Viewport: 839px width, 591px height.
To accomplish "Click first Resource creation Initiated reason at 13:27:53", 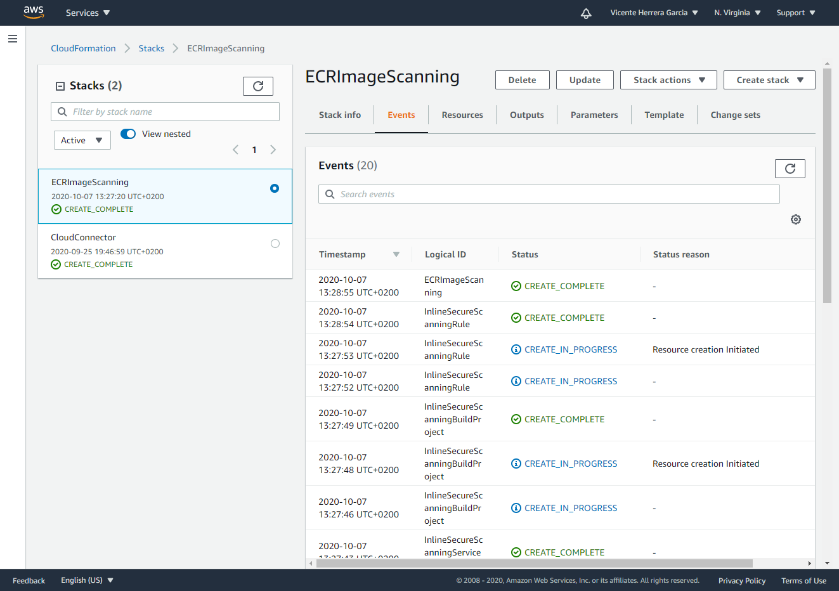I will coord(706,349).
